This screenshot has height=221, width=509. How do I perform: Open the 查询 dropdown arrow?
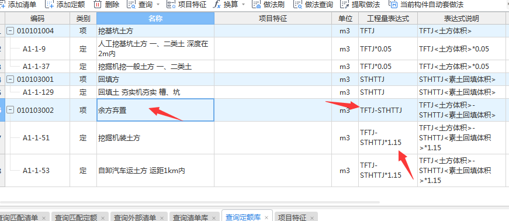pyautogui.click(x=158, y=5)
